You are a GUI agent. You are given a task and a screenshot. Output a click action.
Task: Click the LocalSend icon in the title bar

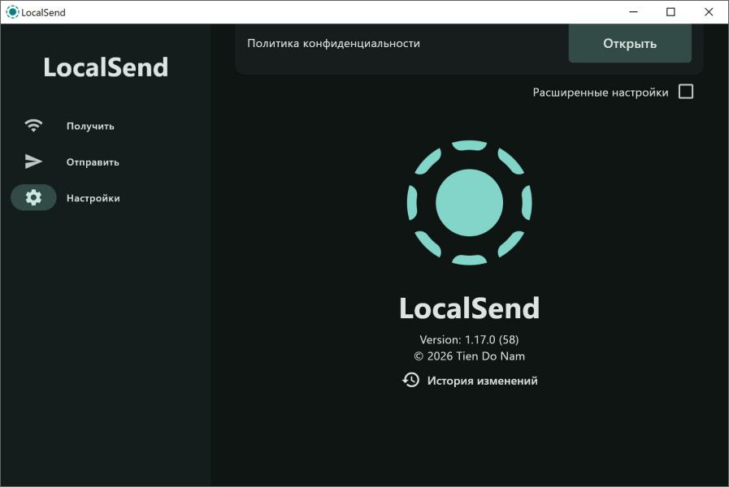click(12, 12)
